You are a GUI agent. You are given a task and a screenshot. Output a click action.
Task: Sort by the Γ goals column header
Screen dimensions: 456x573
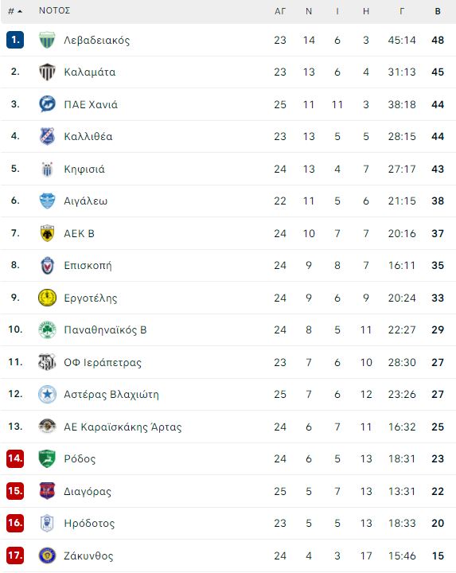click(x=402, y=11)
